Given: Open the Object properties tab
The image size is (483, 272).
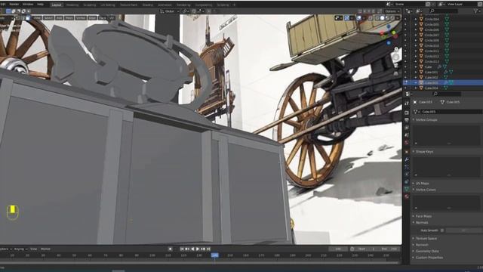Looking at the screenshot, I should click(x=407, y=152).
